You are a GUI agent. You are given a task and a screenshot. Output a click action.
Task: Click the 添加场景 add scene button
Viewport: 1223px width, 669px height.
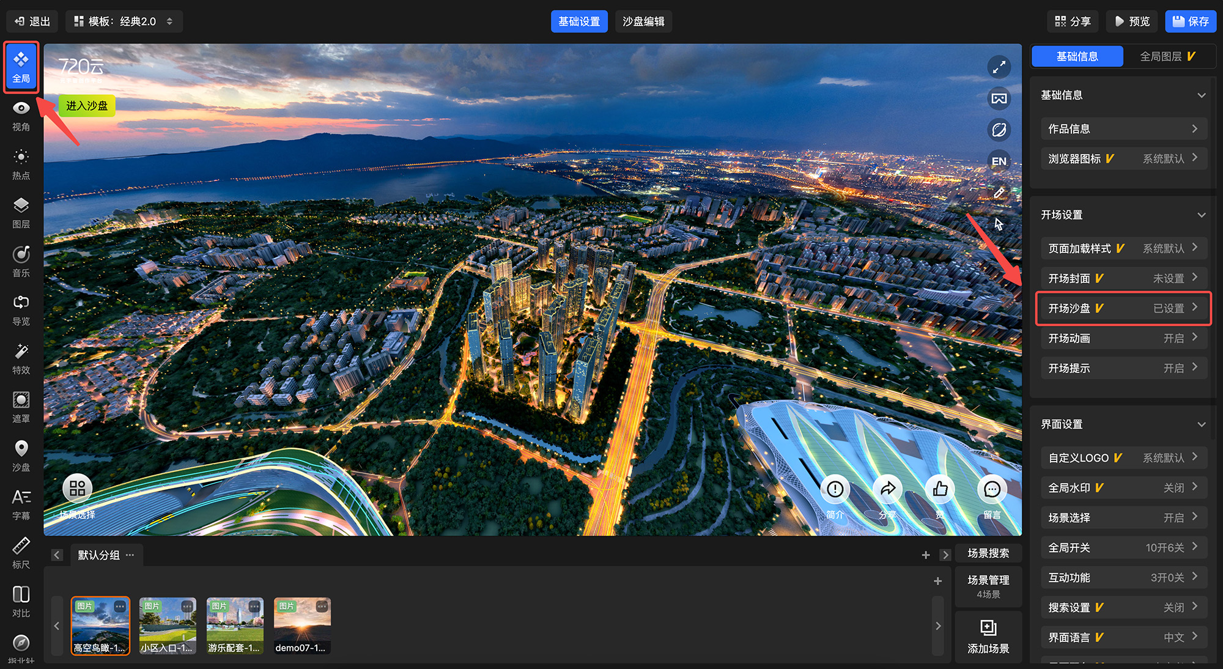[988, 637]
